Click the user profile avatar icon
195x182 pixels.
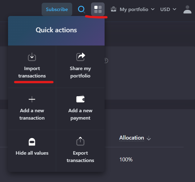coord(187,9)
